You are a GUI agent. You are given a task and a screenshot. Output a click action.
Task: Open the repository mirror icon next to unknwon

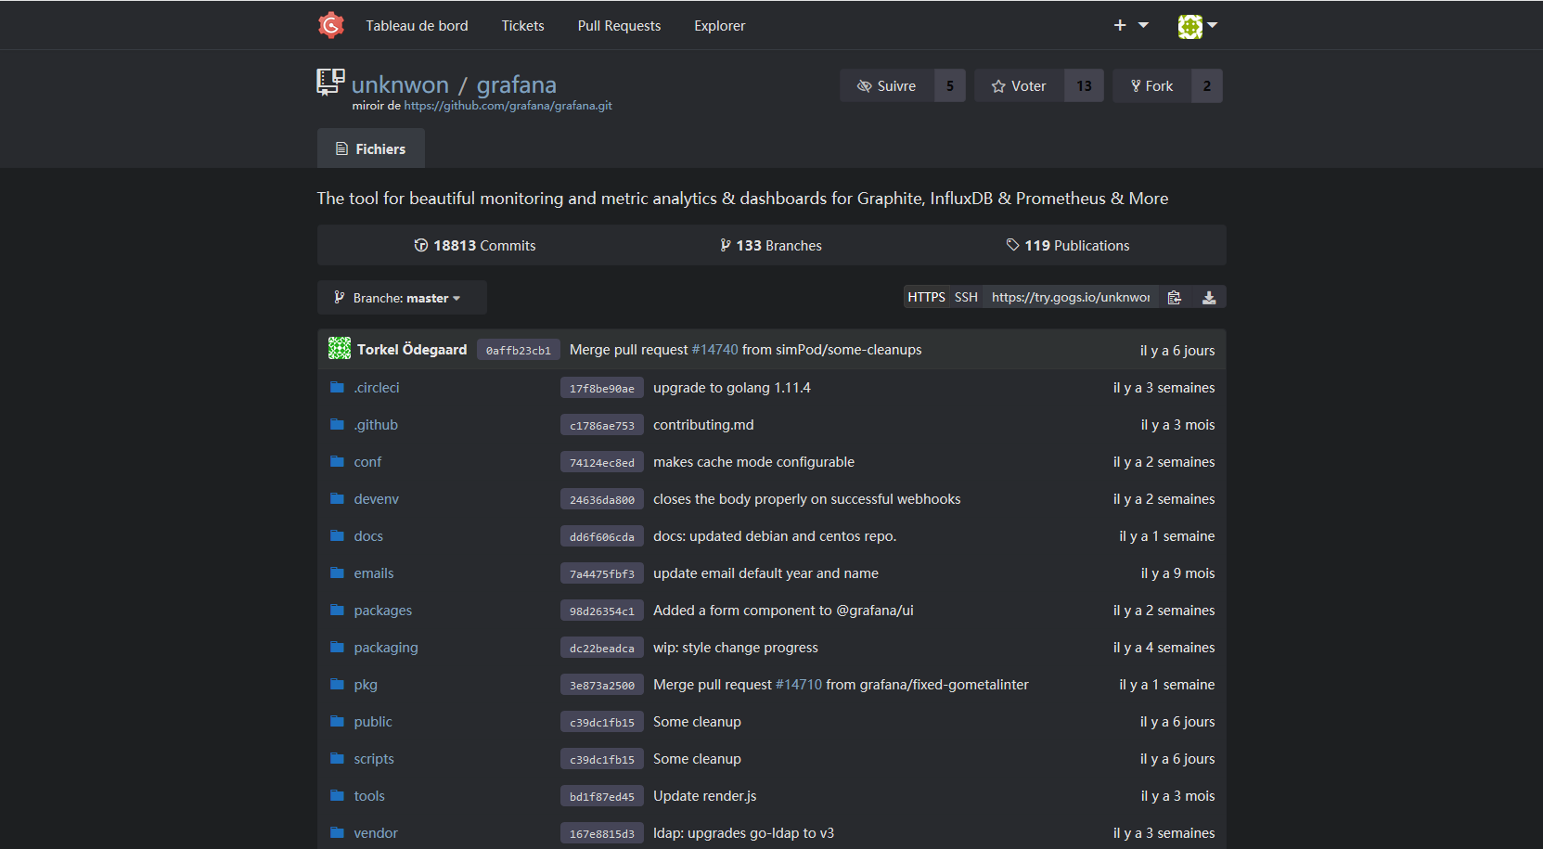[329, 83]
